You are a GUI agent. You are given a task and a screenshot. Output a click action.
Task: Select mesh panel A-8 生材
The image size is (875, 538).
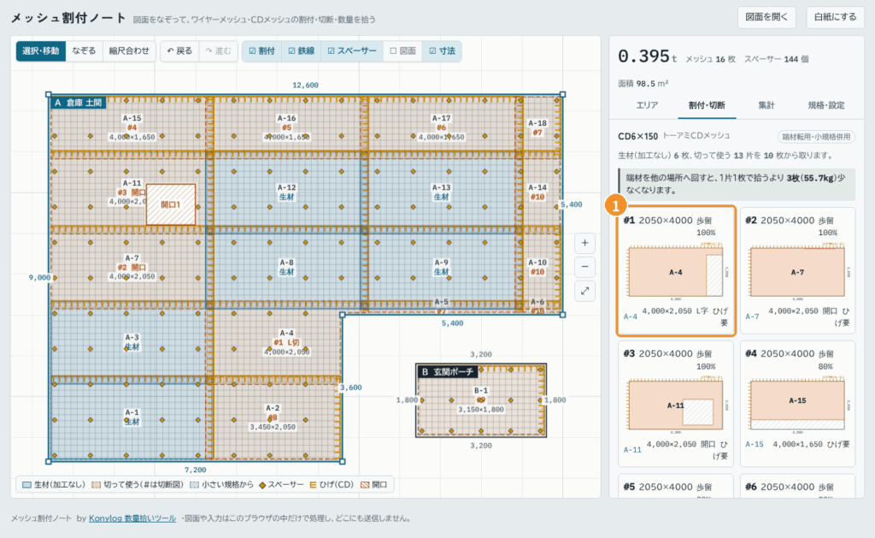click(x=287, y=267)
